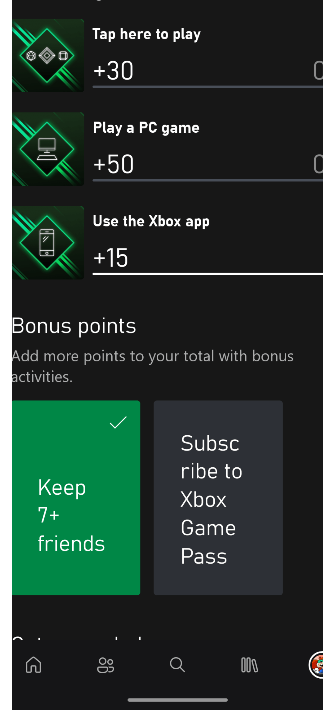Open the Home tab icon
The image size is (335, 710).
33,665
